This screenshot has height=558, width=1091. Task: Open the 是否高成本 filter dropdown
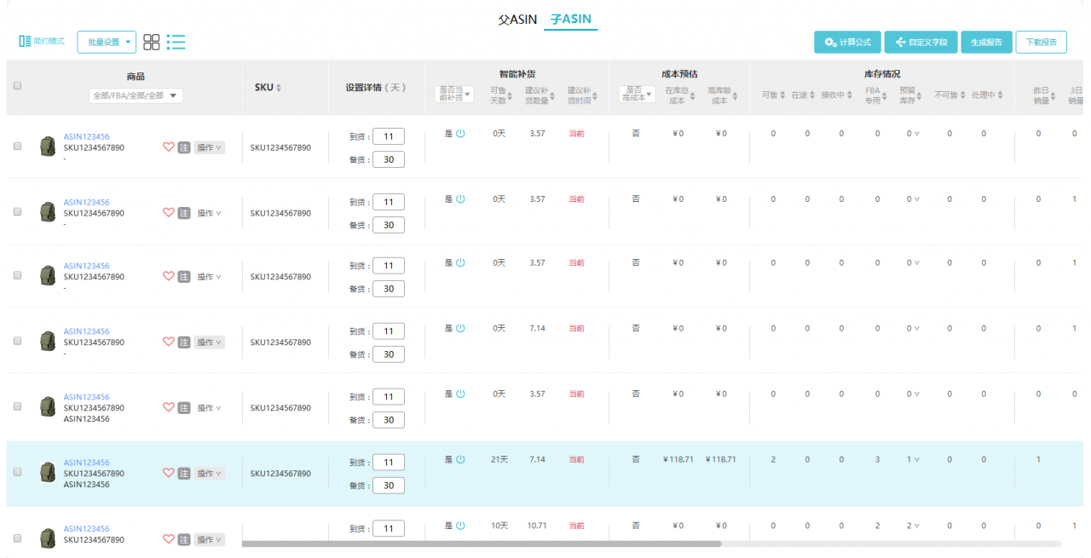[x=638, y=95]
